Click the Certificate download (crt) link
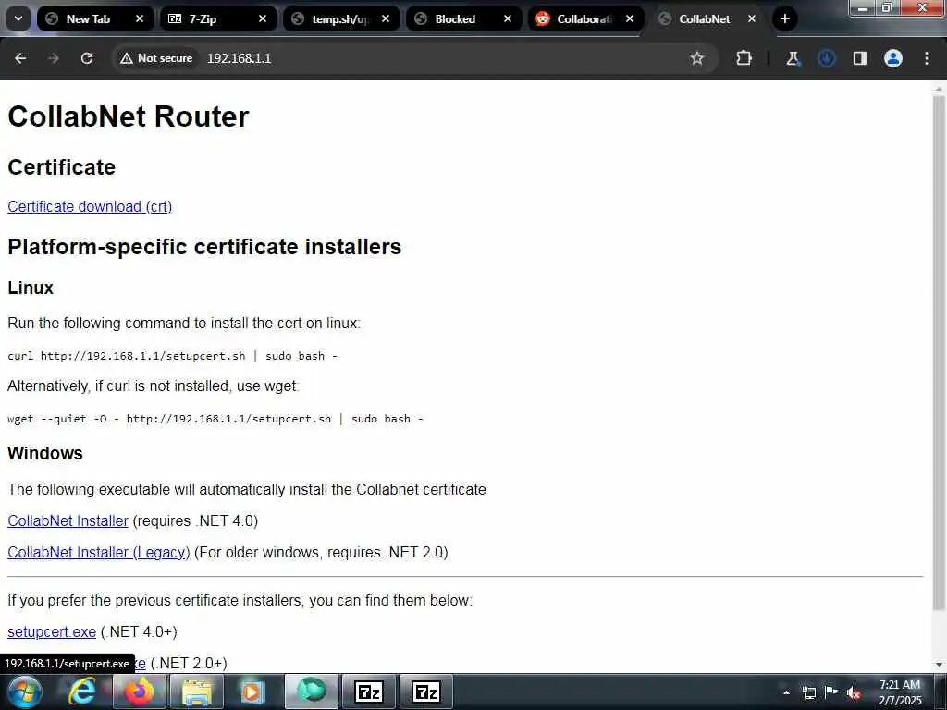The image size is (947, 710). pyautogui.click(x=90, y=206)
